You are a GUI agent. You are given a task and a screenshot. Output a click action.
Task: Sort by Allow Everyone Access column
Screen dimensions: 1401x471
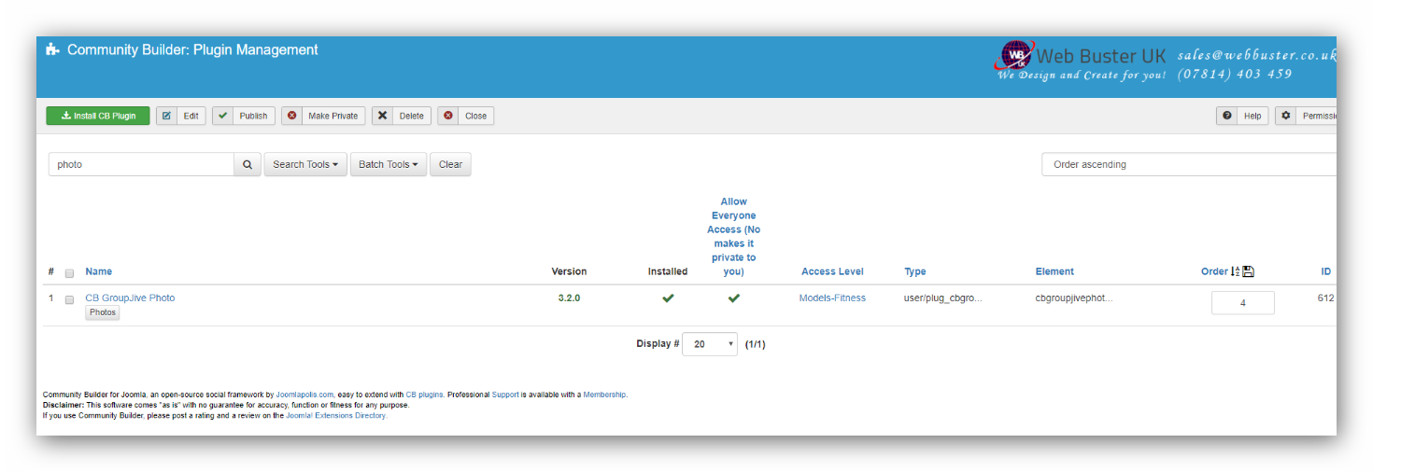click(734, 236)
